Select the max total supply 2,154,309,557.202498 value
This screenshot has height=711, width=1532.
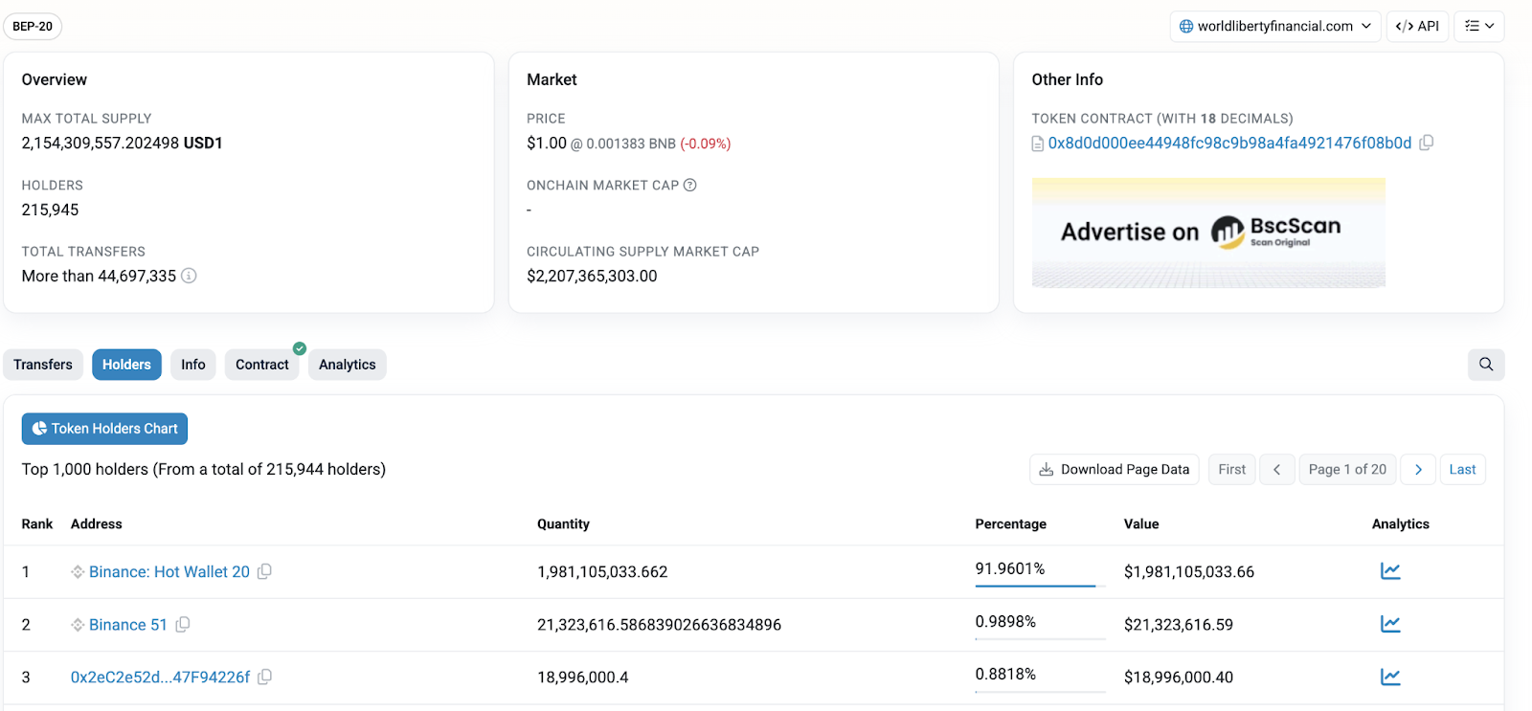[x=101, y=143]
